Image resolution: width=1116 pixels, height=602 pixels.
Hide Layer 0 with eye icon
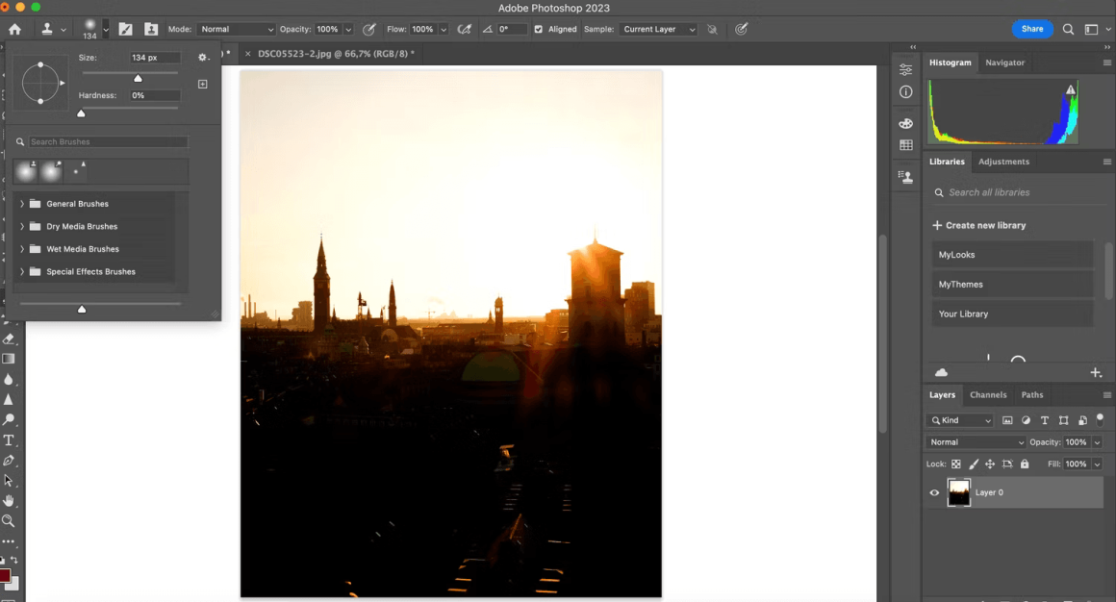(934, 492)
